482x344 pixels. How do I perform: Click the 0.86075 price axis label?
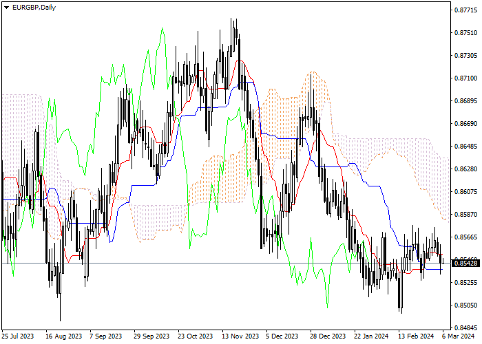[x=465, y=192]
